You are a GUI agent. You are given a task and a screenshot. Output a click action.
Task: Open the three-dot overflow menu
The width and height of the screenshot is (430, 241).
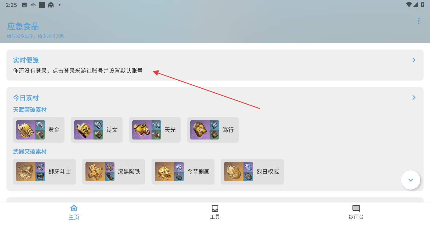coord(418,21)
